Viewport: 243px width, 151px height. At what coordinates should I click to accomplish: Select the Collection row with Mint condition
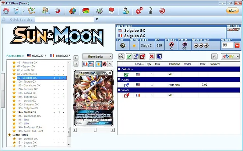coord(179,74)
